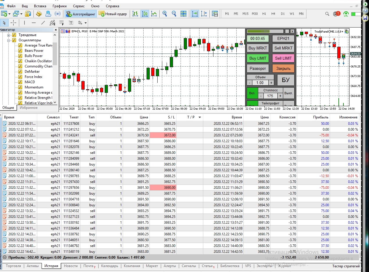Select the trendline drawing tool

pos(43,23)
